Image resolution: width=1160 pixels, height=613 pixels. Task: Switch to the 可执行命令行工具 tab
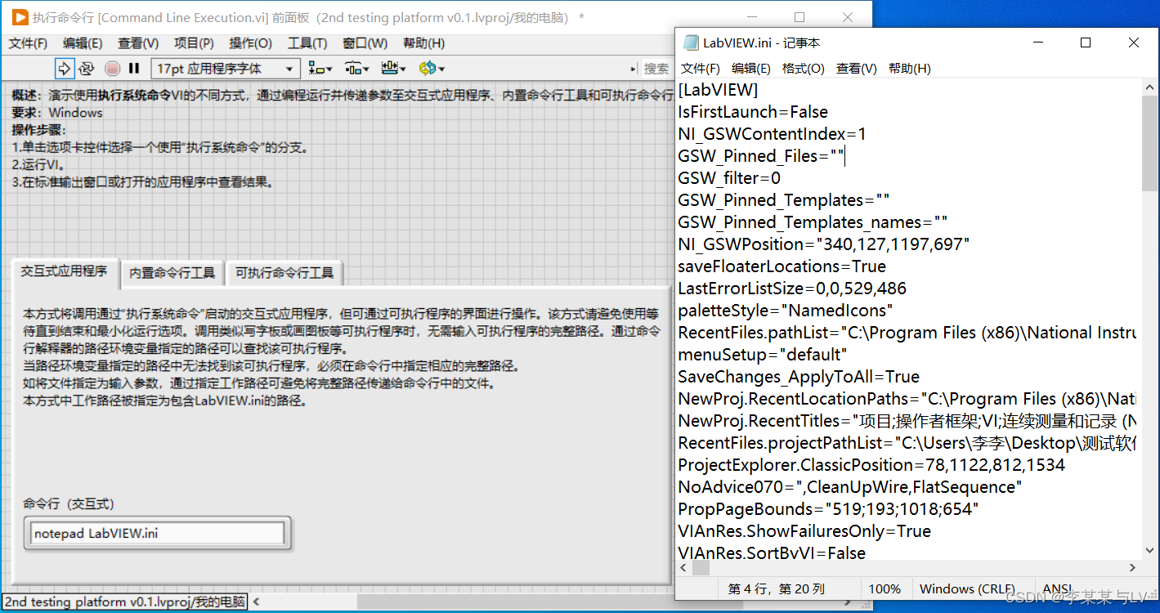click(x=284, y=273)
